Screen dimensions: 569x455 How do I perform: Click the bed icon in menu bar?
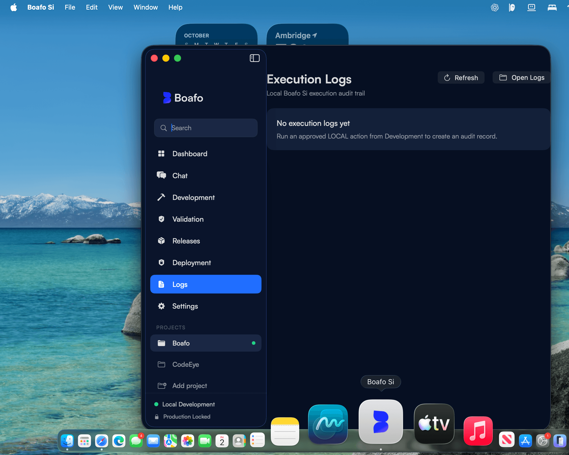[552, 7]
